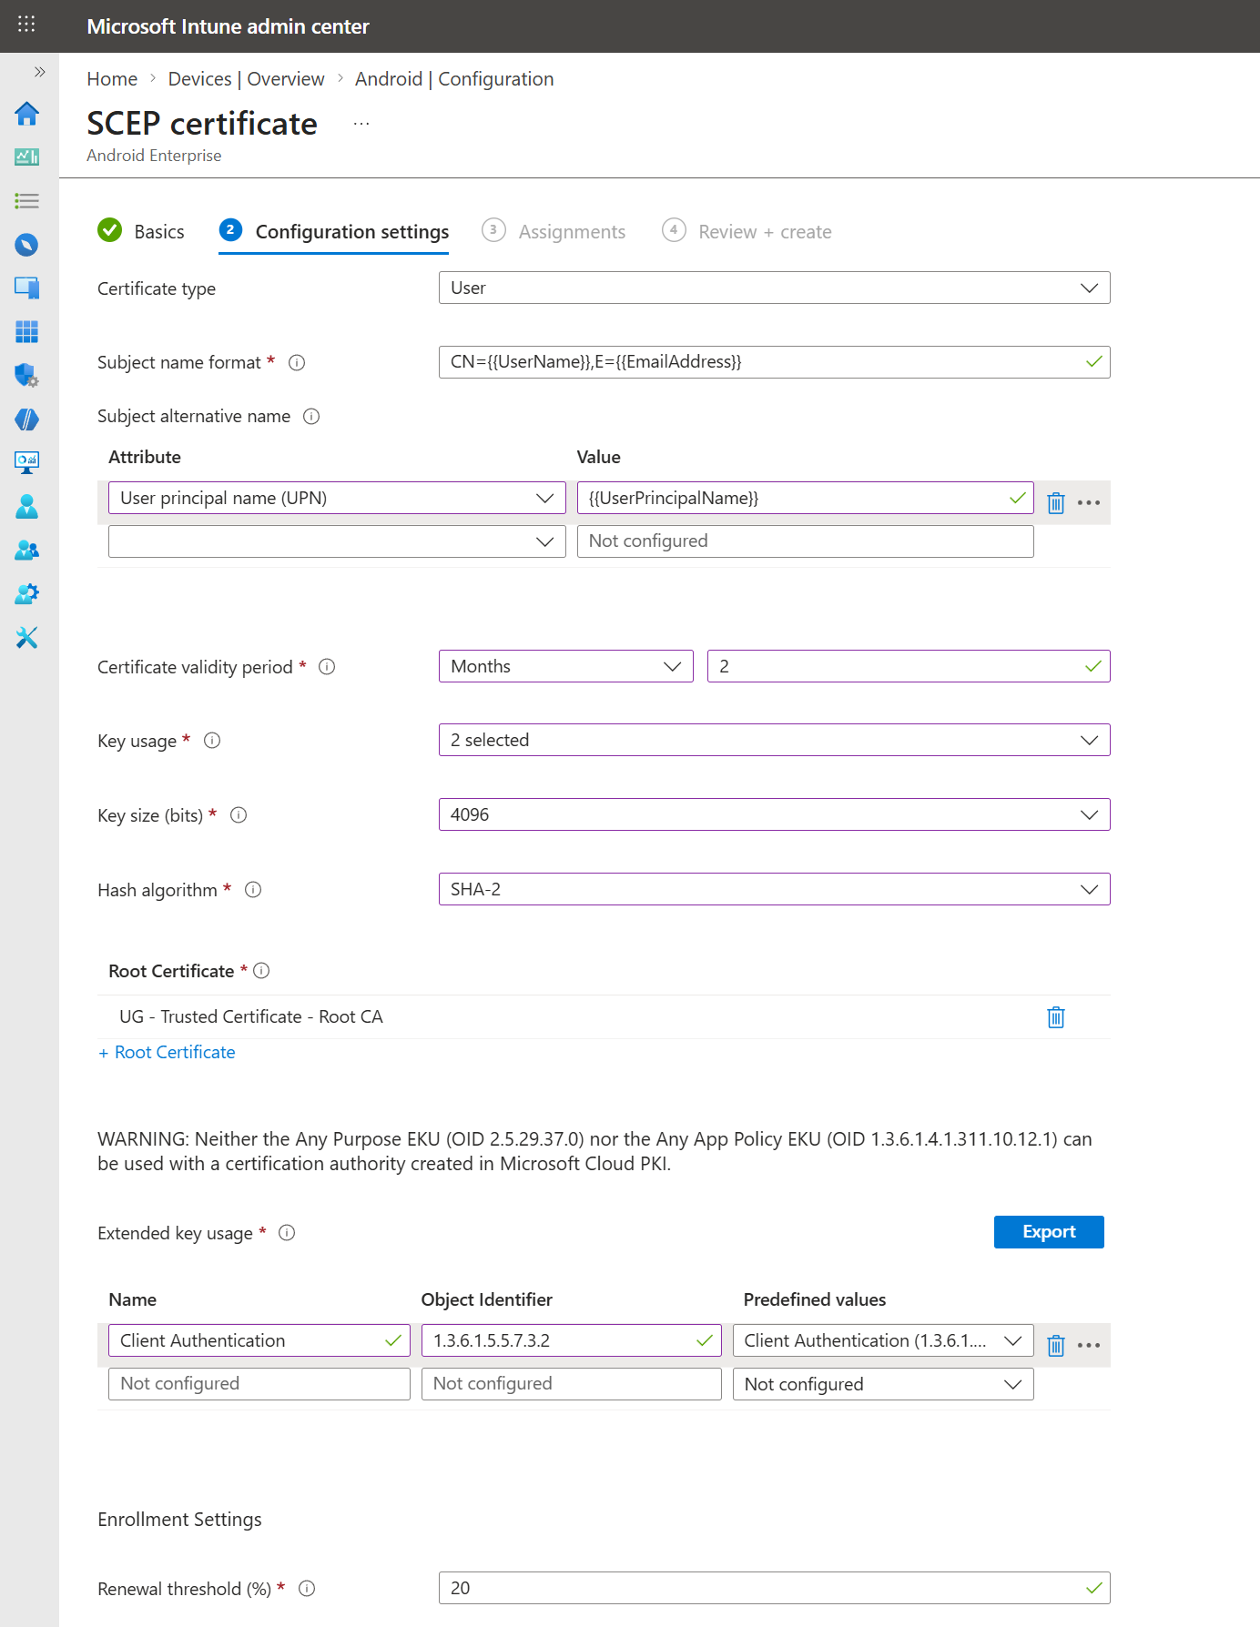
Task: Delete the User principal name SAN row
Action: (x=1056, y=502)
